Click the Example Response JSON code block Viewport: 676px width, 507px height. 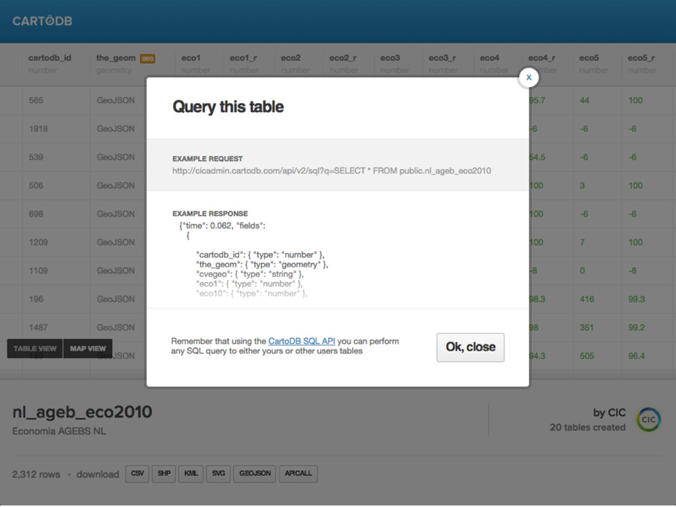coord(253,259)
